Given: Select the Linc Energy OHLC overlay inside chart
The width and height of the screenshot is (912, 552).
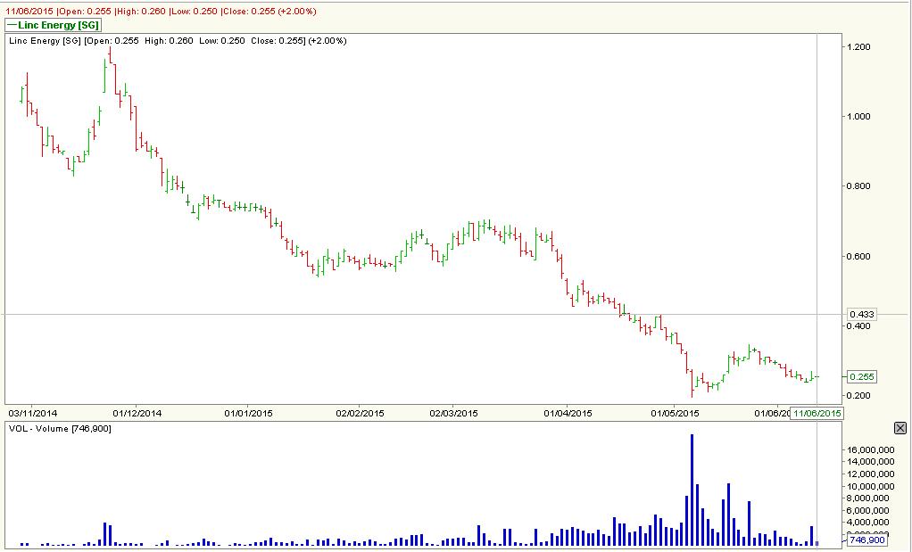Looking at the screenshot, I should [x=178, y=40].
